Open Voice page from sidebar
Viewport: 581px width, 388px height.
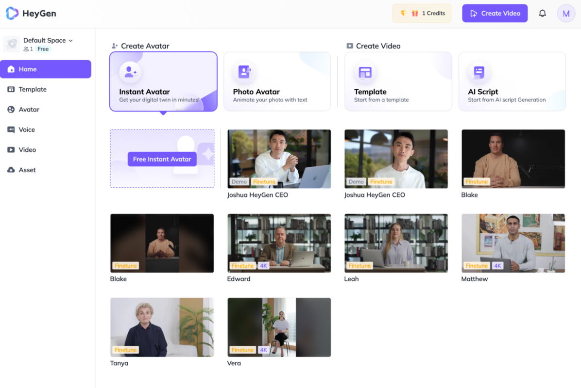(27, 129)
